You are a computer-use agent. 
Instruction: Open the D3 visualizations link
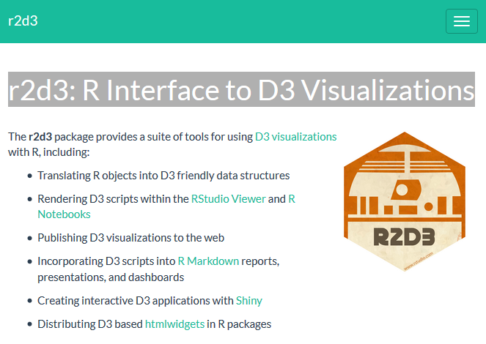(295, 137)
